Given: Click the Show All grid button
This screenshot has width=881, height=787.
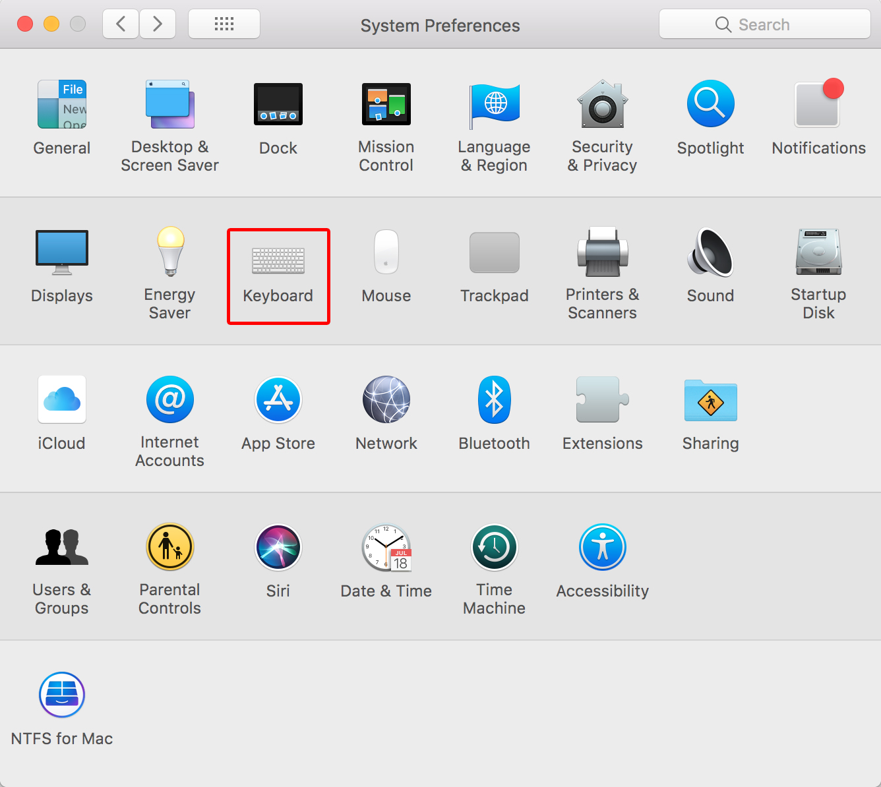Looking at the screenshot, I should point(224,24).
